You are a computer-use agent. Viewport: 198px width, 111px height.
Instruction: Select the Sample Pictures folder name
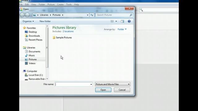pos(64,38)
